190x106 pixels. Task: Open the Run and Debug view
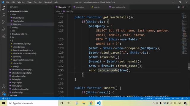4,29
